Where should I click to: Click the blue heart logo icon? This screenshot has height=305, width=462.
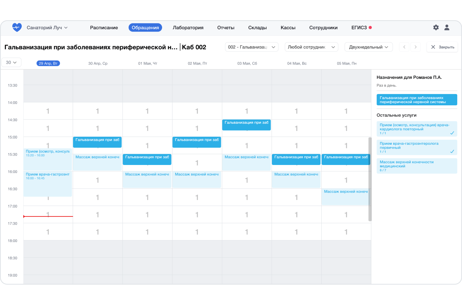tap(17, 27)
